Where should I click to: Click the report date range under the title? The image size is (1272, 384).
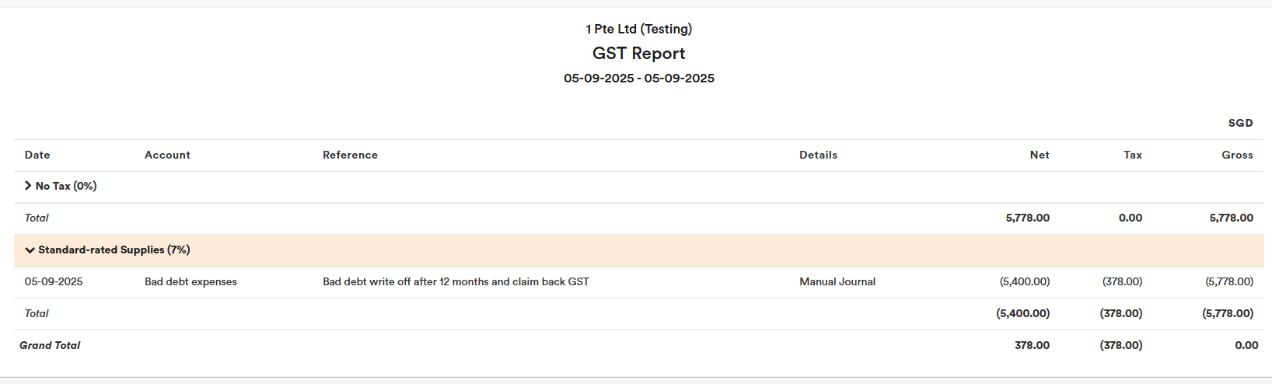pyautogui.click(x=638, y=79)
